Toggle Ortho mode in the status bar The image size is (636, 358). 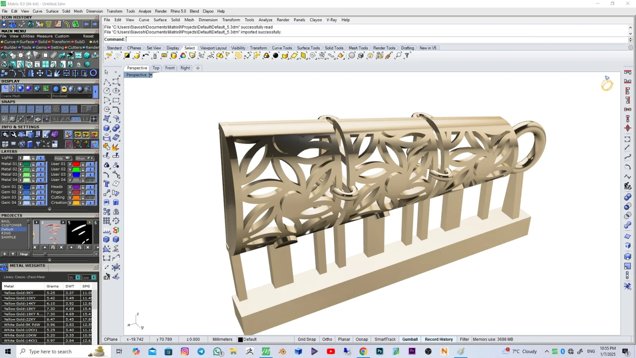(327, 339)
